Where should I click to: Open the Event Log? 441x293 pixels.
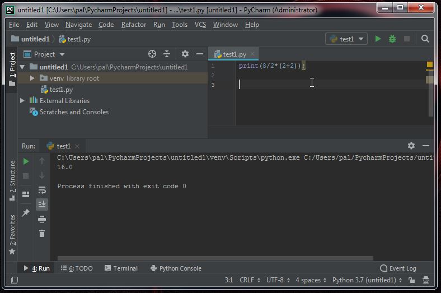(398, 268)
